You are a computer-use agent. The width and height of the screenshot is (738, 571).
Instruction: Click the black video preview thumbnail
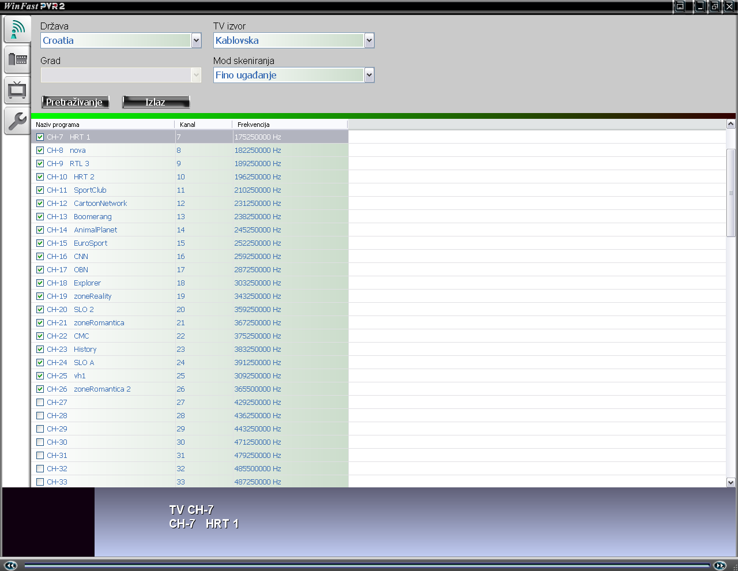[x=48, y=522]
